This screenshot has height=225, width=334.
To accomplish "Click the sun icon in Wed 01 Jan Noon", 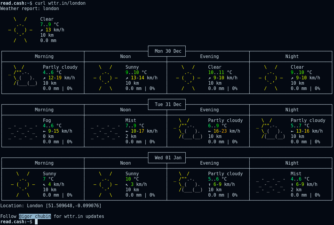I will pos(105,184).
